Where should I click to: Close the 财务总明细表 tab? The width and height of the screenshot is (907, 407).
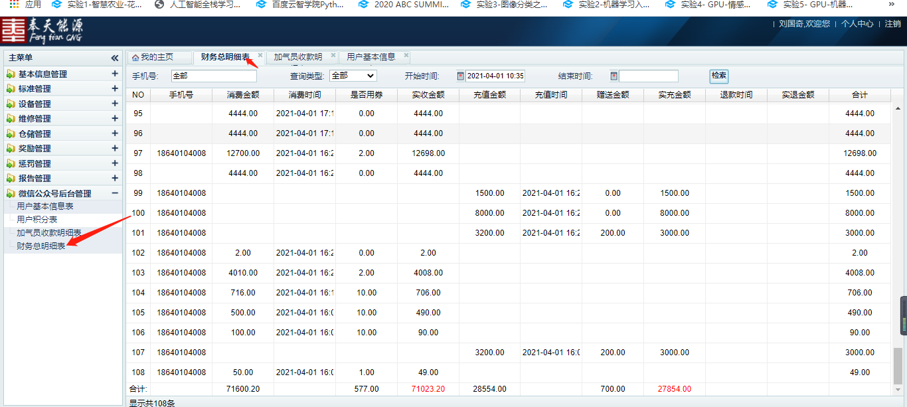(260, 56)
